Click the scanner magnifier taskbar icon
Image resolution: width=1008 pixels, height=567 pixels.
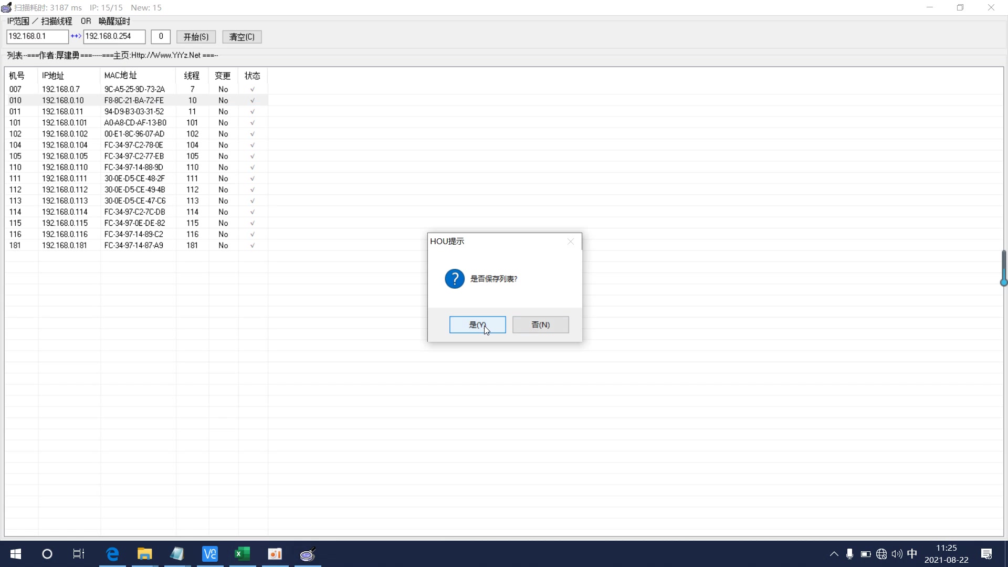[x=308, y=554]
